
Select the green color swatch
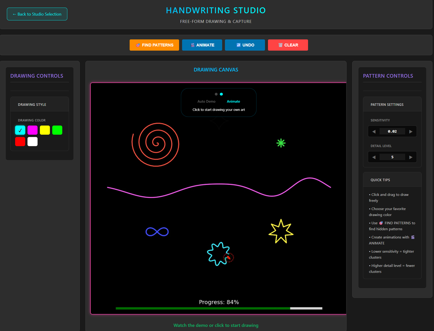pyautogui.click(x=57, y=130)
